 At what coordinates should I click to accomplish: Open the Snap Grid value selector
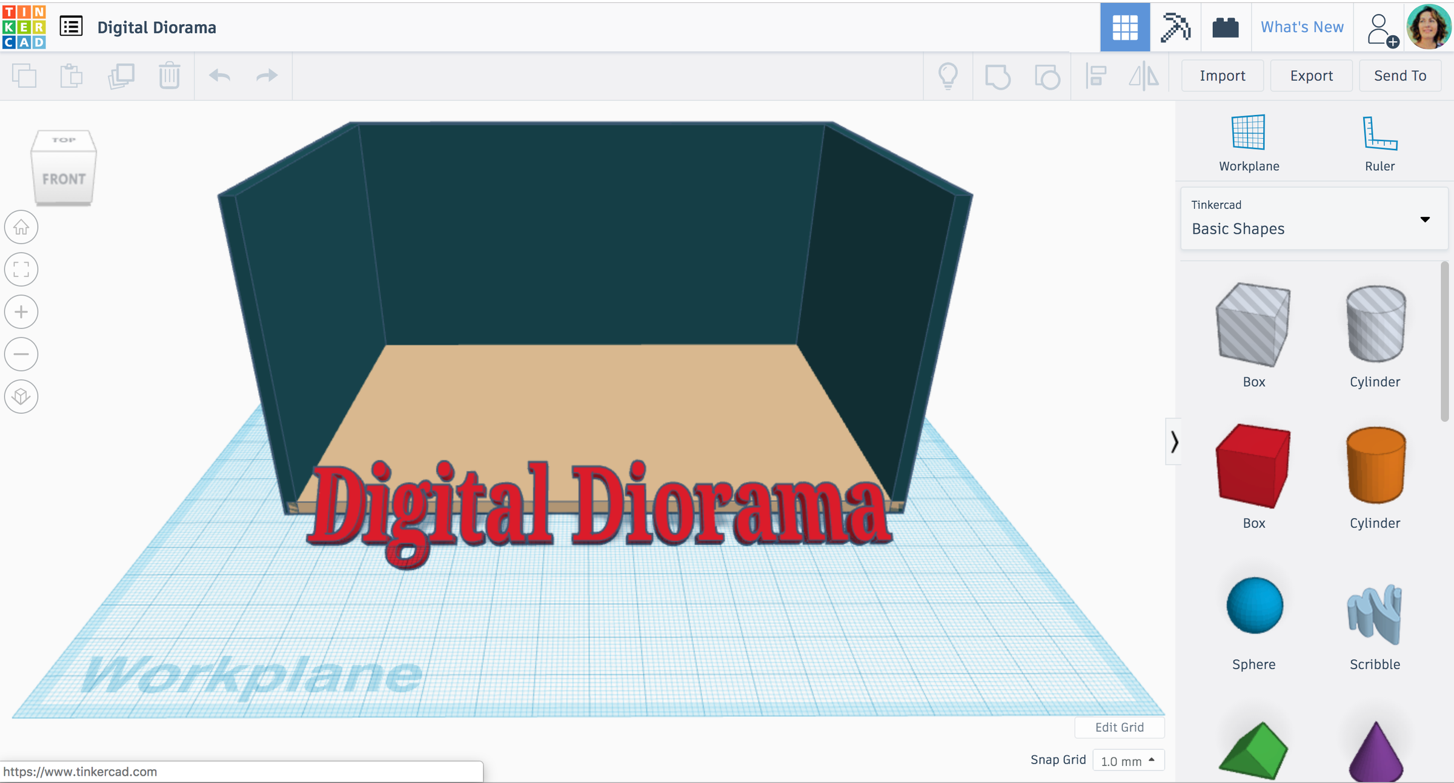1128,761
